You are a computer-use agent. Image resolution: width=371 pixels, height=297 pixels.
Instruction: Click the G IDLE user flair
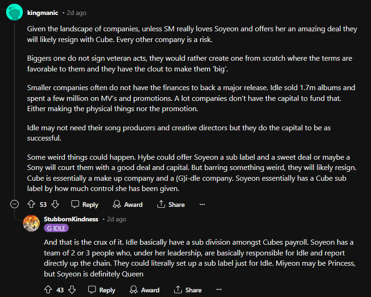(x=56, y=228)
